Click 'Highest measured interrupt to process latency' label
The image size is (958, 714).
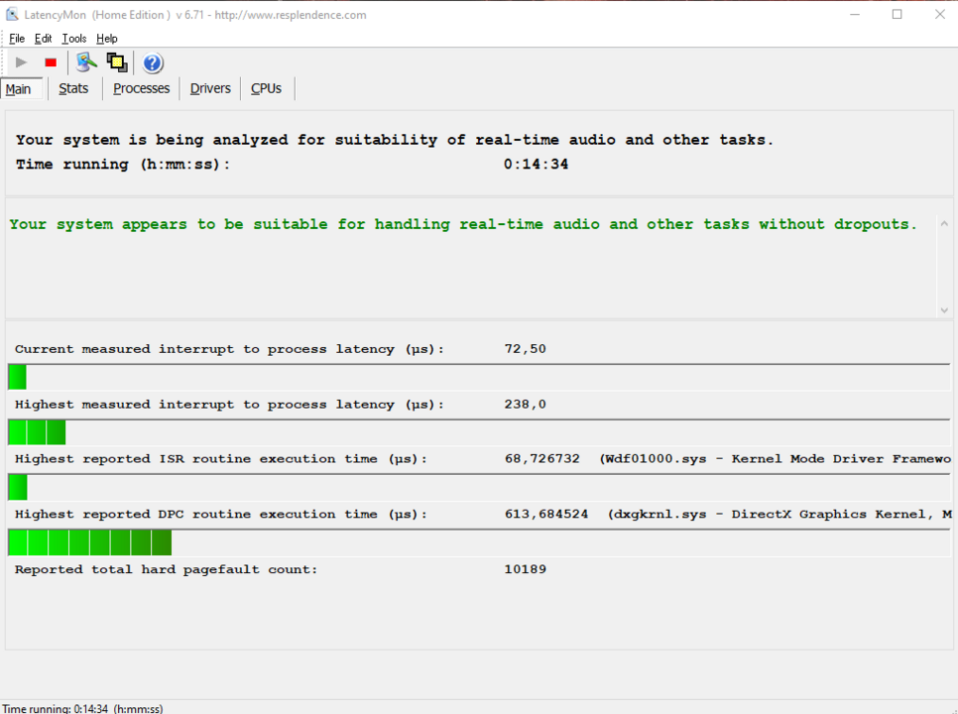click(230, 405)
